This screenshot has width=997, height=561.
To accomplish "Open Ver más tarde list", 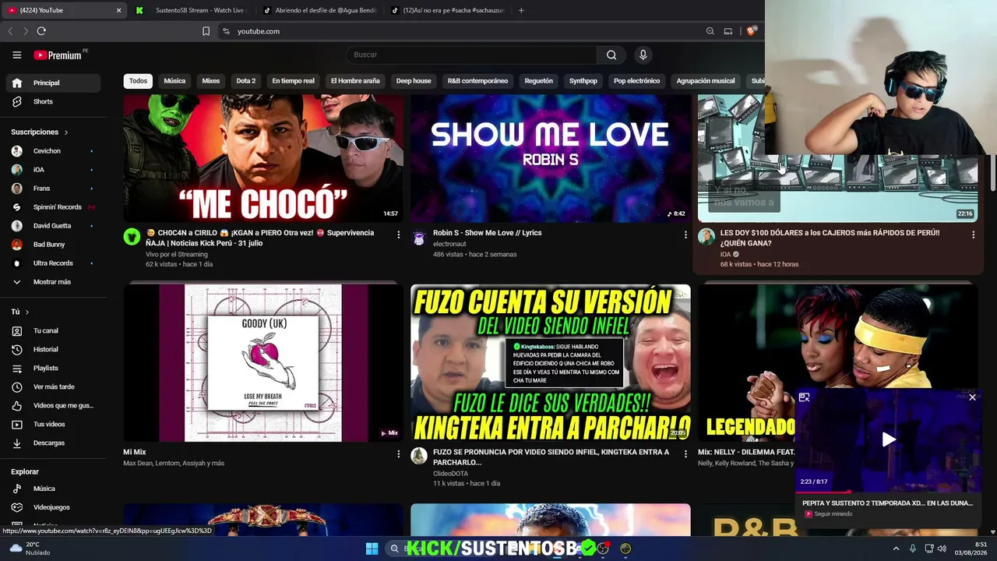I will click(x=53, y=387).
